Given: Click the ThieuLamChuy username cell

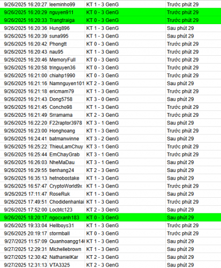Looking at the screenshot, I should tap(66, 146).
